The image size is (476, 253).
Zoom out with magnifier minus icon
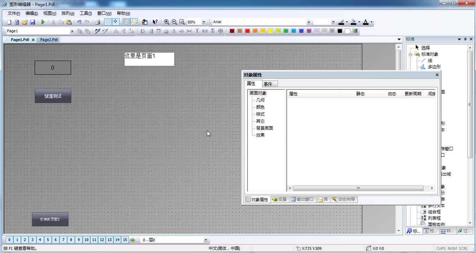[174, 22]
